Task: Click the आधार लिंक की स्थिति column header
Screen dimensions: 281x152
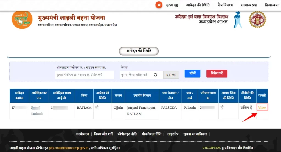Action: click(x=229, y=96)
